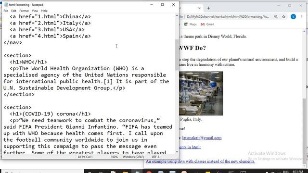Image resolution: width=308 pixels, height=173 pixels.
Task: Open the divs with classes example link
Action: pos(200,161)
